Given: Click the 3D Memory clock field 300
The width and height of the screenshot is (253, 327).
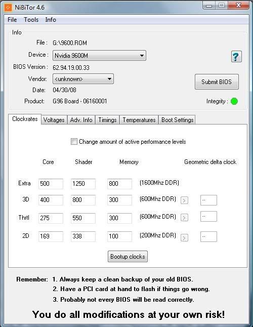Looking at the screenshot, I should click(x=119, y=200).
